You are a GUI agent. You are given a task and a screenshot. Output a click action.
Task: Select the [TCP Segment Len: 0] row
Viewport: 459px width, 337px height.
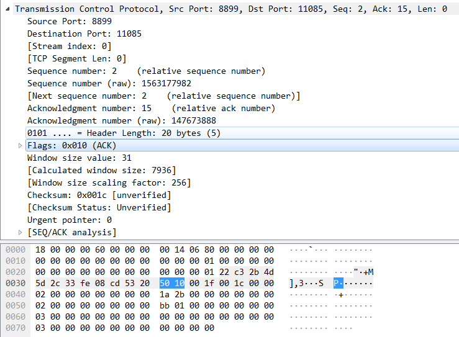[x=76, y=59]
